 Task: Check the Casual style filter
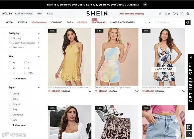click(10, 94)
